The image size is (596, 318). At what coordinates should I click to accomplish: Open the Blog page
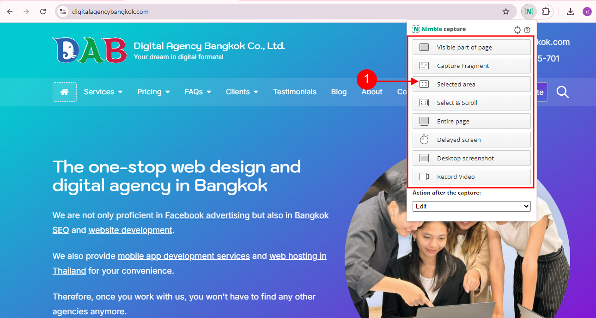coord(339,92)
